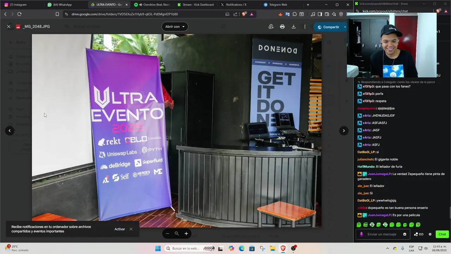Open Microsoft Edge from the taskbar
Image resolution: width=451 pixels, height=254 pixels.
coord(241,248)
